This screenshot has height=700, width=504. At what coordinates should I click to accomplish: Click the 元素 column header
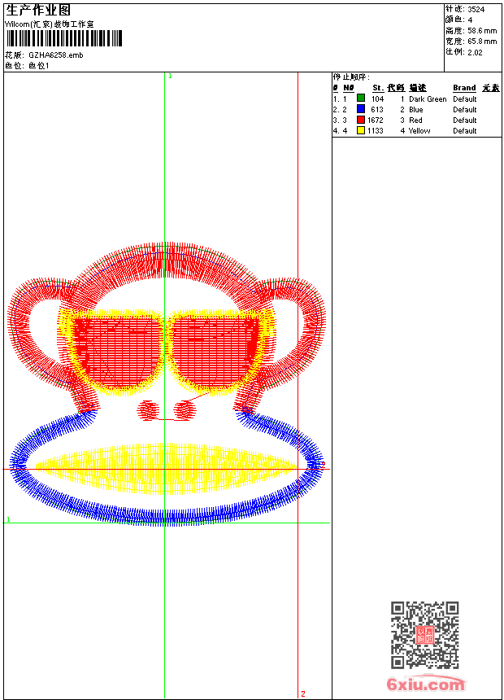click(491, 88)
